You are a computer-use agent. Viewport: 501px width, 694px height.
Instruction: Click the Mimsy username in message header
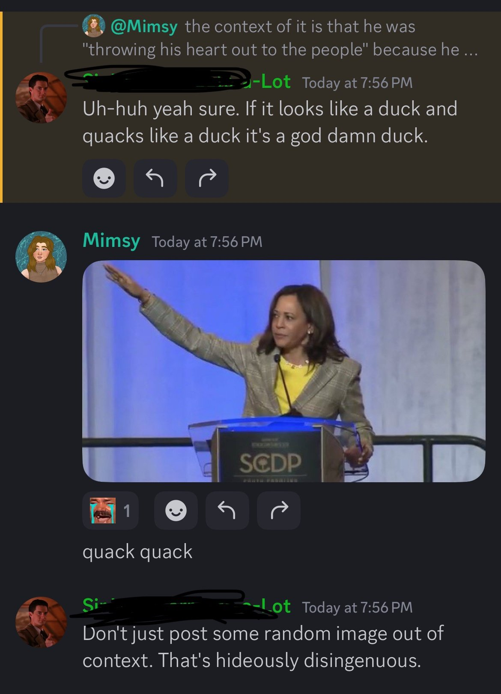[111, 240]
